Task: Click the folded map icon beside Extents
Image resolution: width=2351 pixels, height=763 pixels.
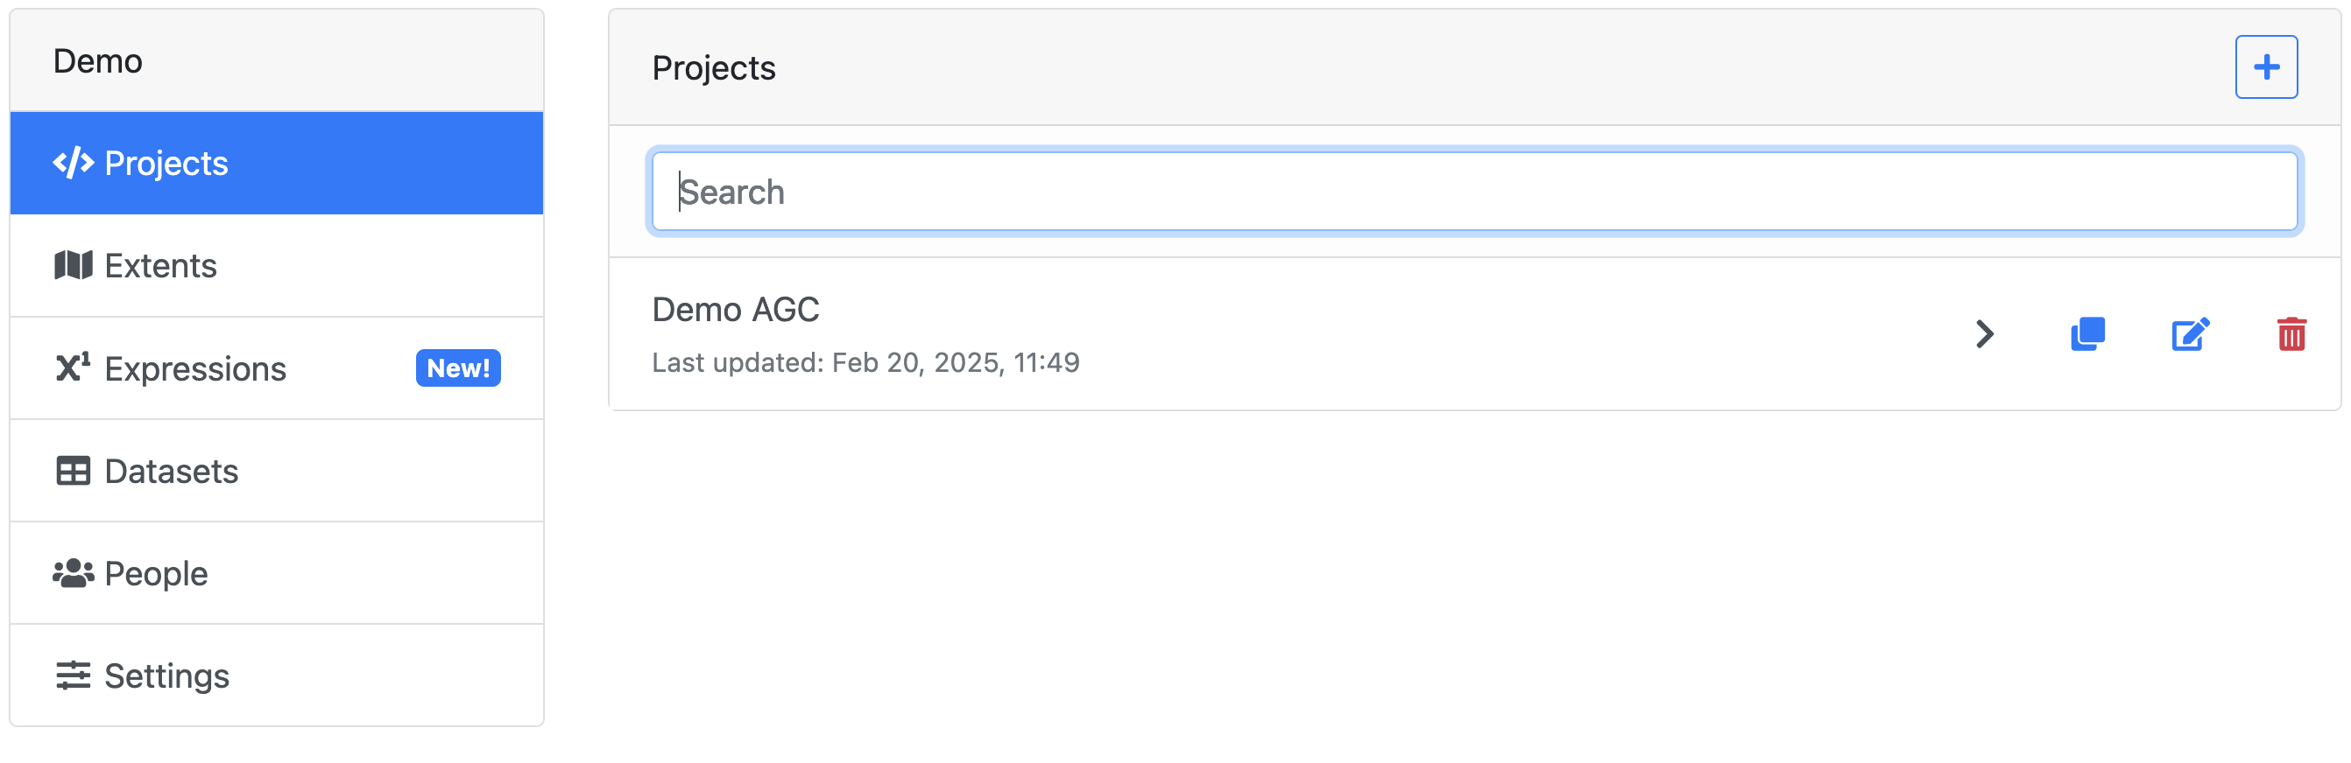Action: [x=73, y=265]
